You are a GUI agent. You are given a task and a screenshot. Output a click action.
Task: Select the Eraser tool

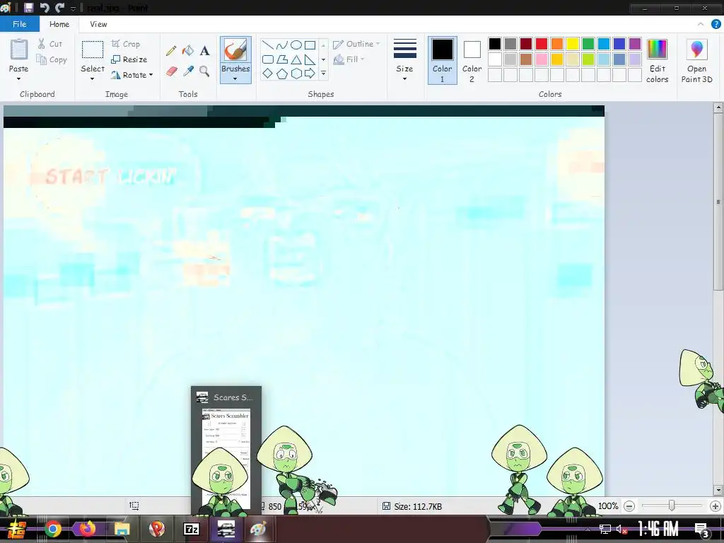[171, 71]
